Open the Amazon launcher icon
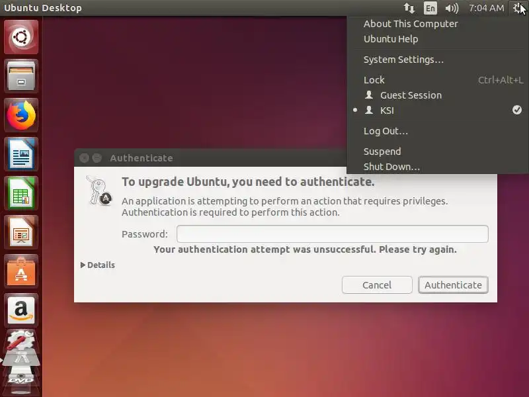This screenshot has height=397, width=529. coord(21,310)
